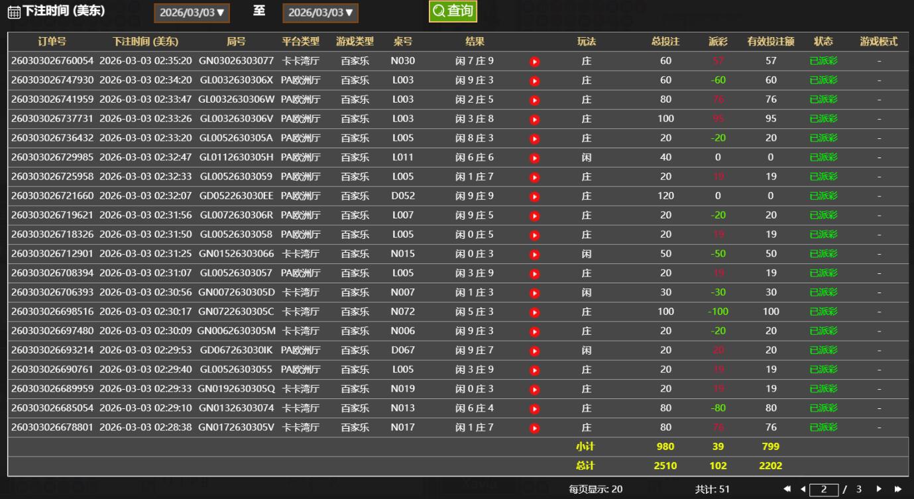Click order number 260303026698516

point(52,312)
